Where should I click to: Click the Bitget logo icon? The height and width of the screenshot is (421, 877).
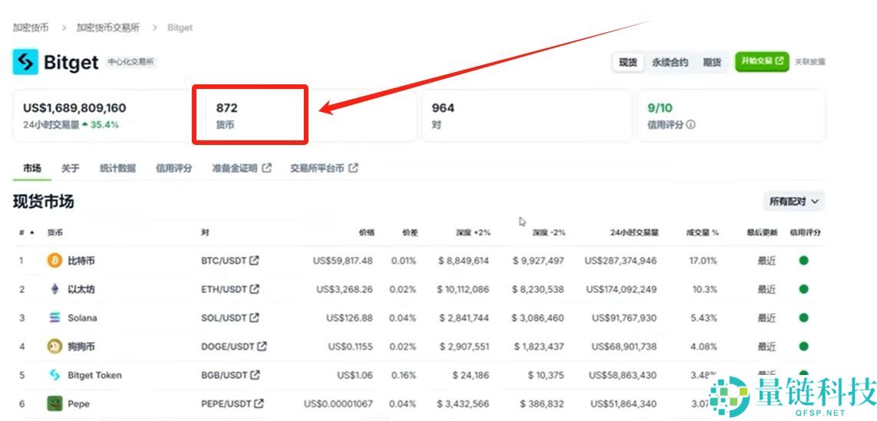tap(26, 62)
